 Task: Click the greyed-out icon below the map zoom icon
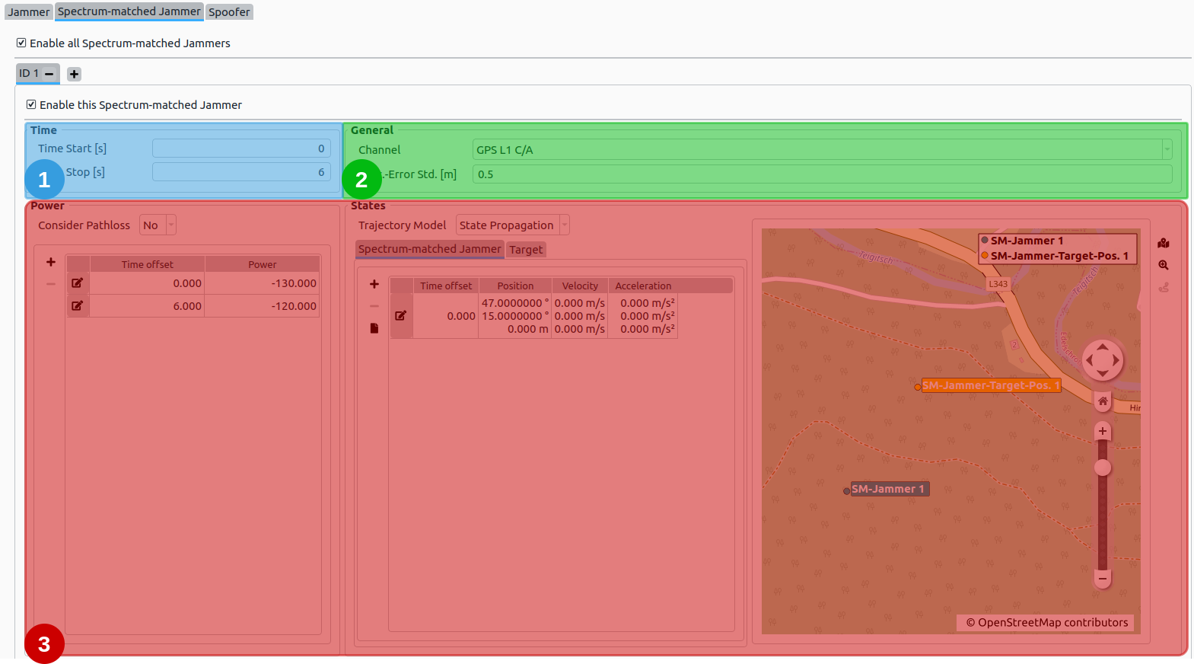1164,288
